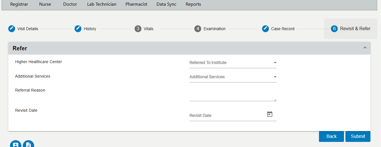Focus the Referral Reason text area
Viewport: 381px width, 147px height.
pos(233,94)
